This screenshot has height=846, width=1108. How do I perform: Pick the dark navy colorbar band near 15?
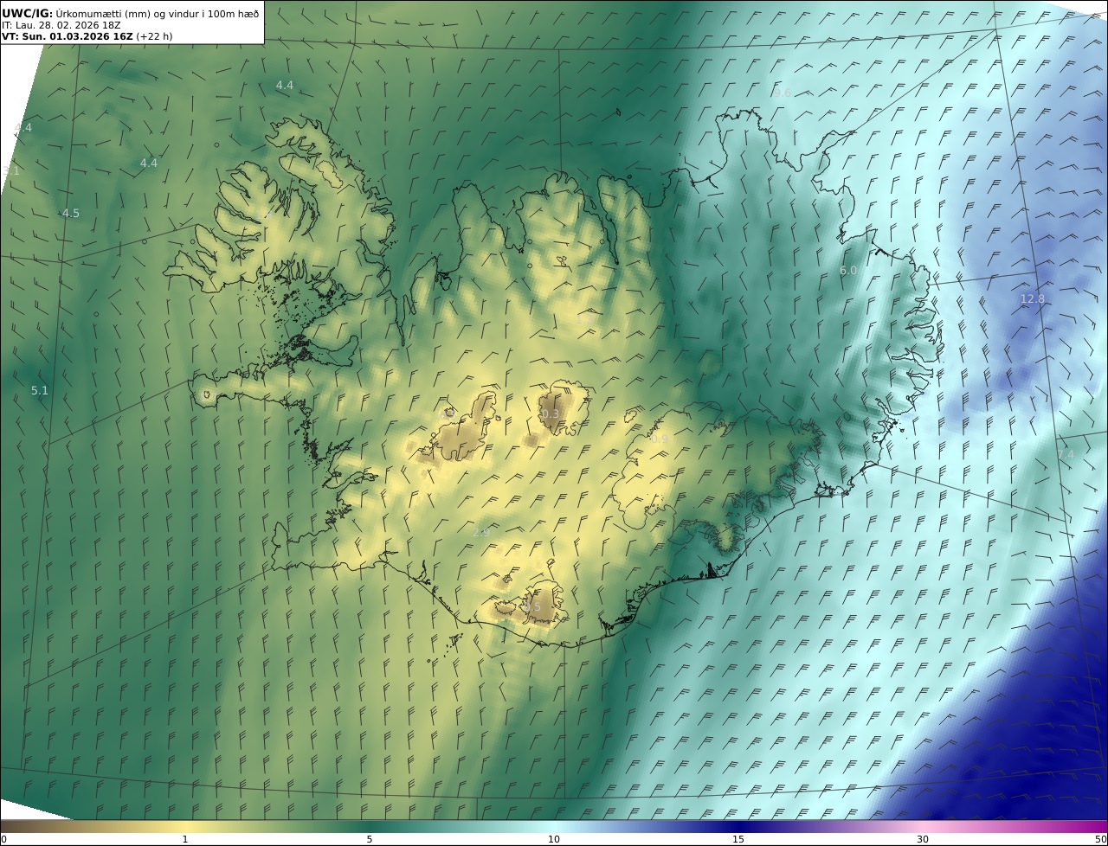738,826
